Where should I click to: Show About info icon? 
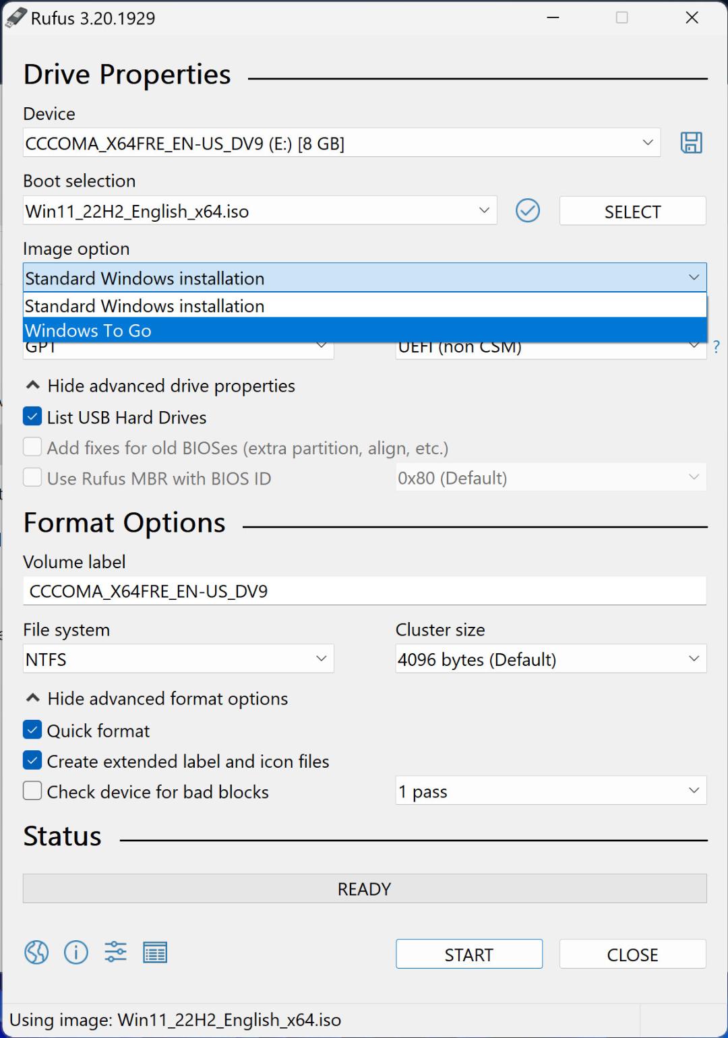(75, 952)
